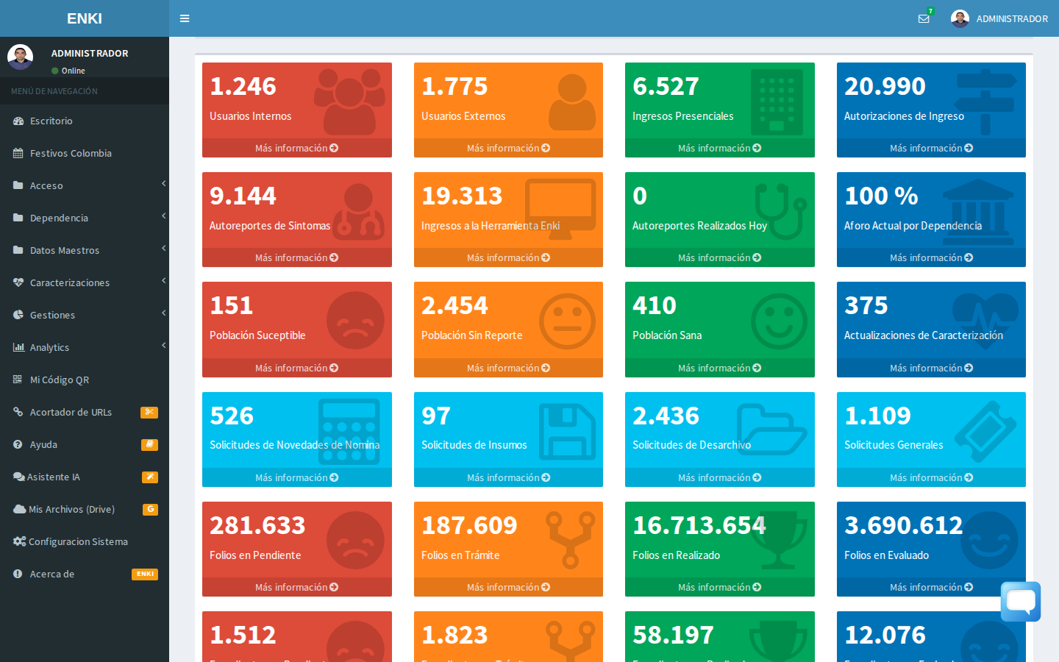Screen dimensions: 1059x662
Task: View Más información for Población Sana
Action: pyautogui.click(x=720, y=368)
